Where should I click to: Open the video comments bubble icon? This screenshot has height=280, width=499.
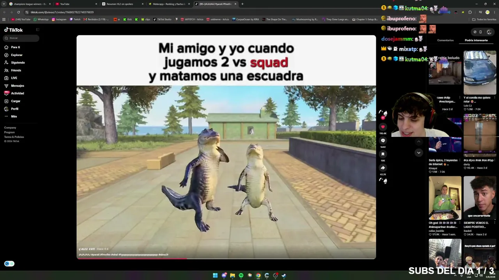tap(383, 140)
